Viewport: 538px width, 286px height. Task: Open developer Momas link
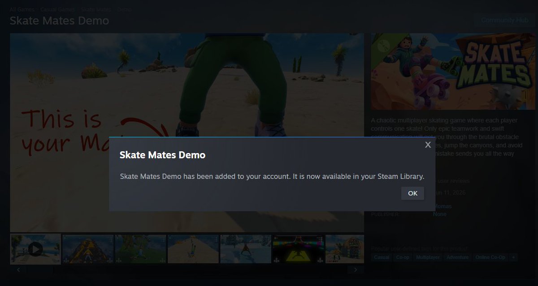tap(443, 206)
